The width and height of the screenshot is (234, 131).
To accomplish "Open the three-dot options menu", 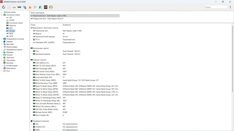I will [230, 7].
